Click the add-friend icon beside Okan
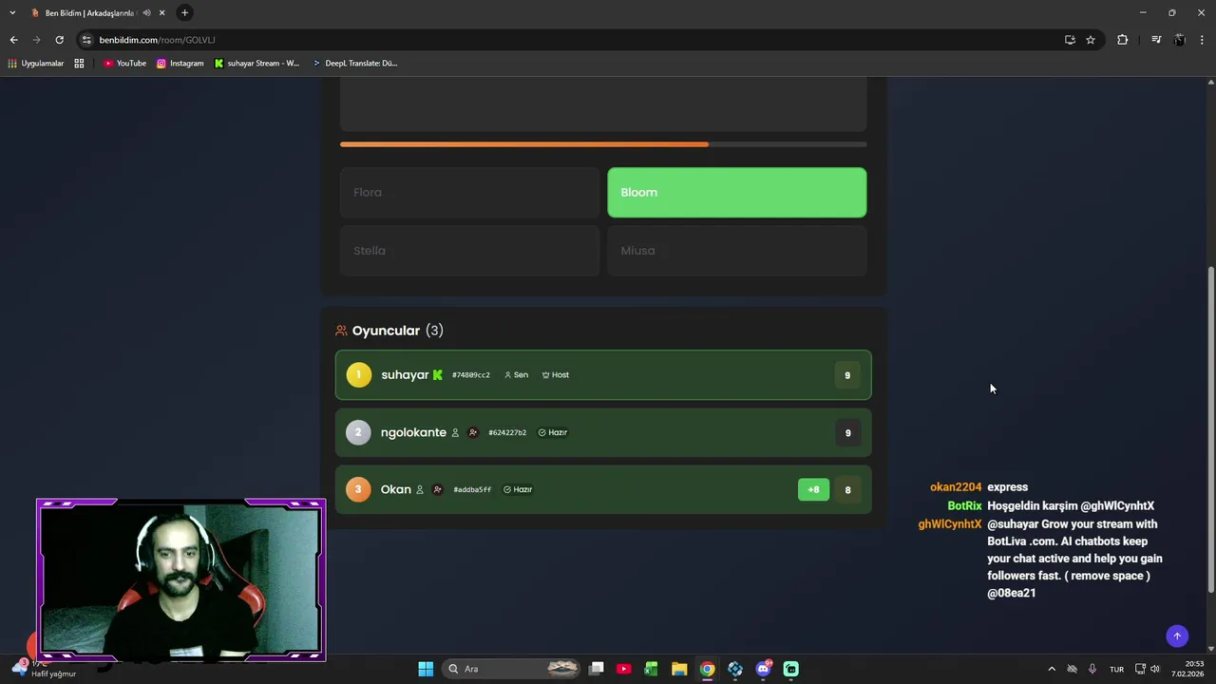Image resolution: width=1216 pixels, height=684 pixels. pos(438,490)
